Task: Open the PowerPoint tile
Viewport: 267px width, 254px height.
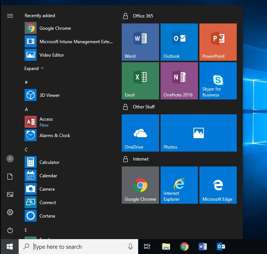Action: pyautogui.click(x=218, y=42)
